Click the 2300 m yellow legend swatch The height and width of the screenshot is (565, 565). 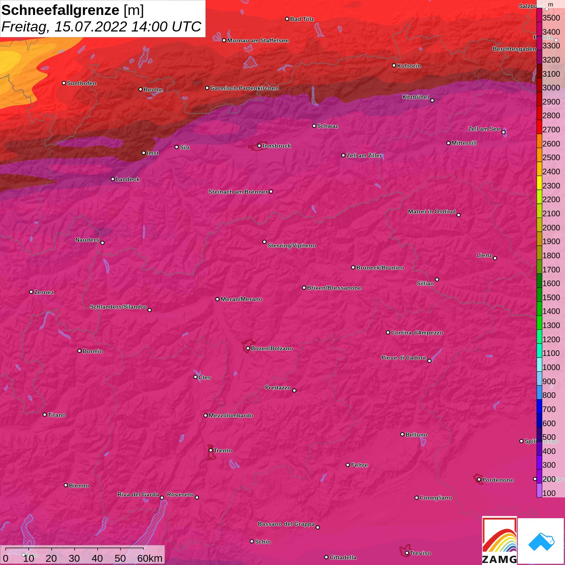tap(539, 183)
